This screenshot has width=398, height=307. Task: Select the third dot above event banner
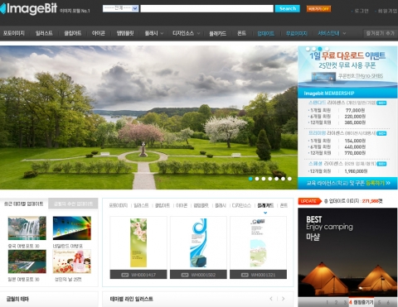(320, 49)
